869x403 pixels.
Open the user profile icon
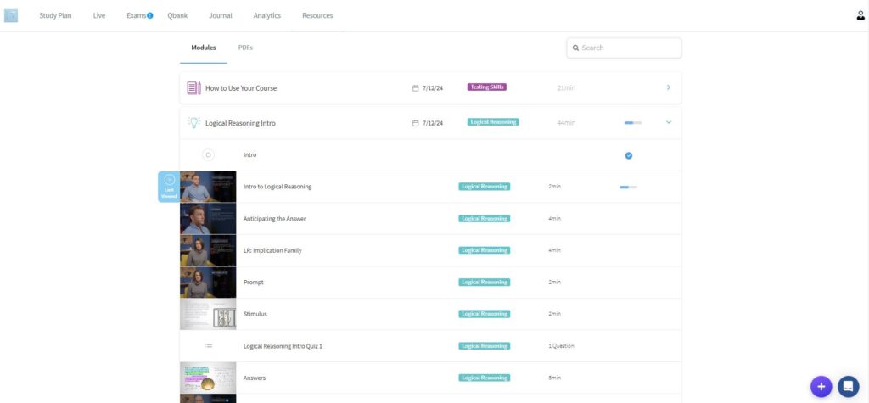(x=861, y=15)
